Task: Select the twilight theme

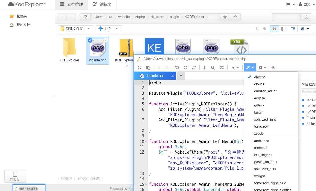Action: (x=271, y=176)
